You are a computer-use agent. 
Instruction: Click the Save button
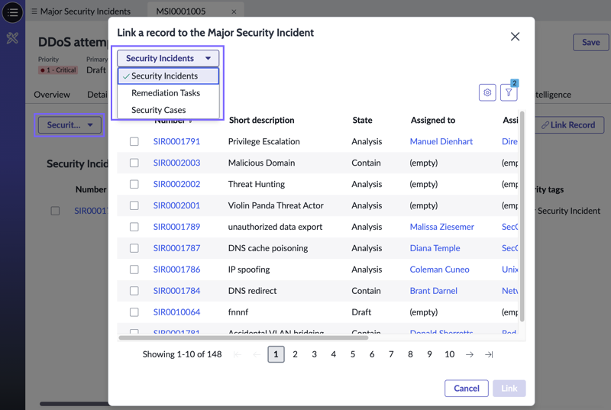coord(590,43)
